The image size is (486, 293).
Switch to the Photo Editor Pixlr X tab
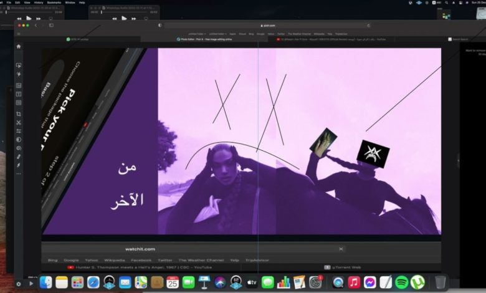(204, 39)
